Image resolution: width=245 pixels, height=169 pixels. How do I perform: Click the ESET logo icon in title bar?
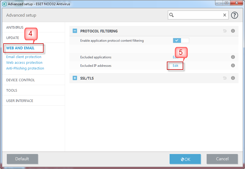coord(4,4)
